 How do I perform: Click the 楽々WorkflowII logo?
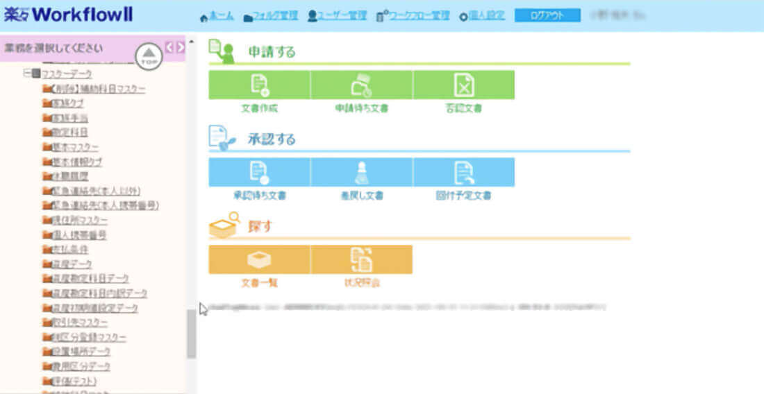click(x=68, y=15)
